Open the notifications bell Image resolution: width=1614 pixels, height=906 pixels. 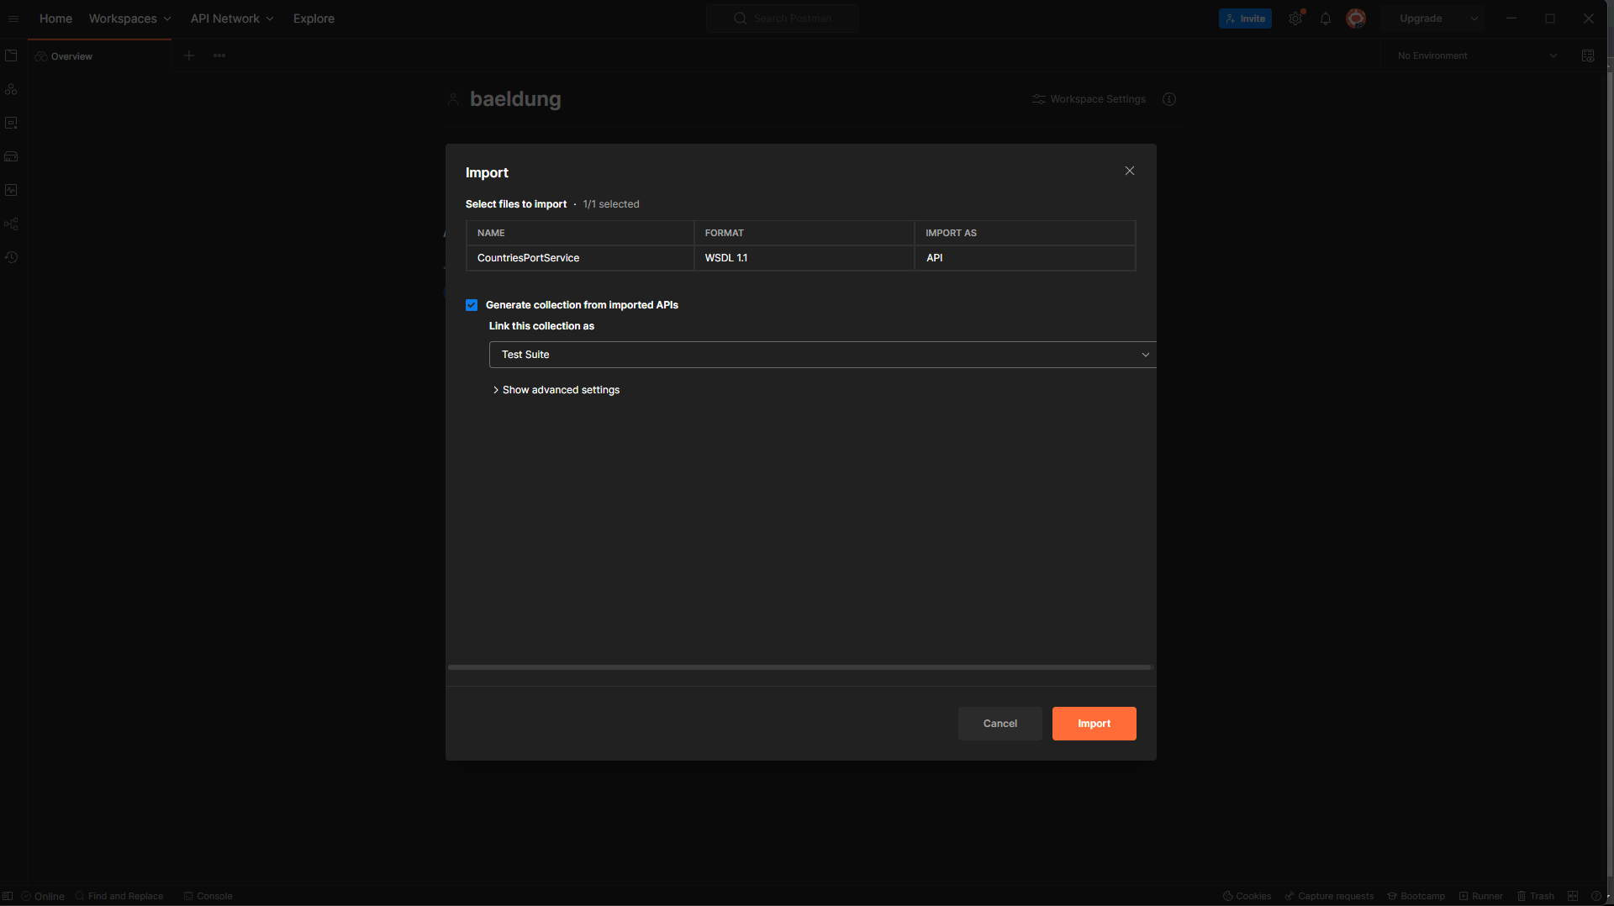1326,18
